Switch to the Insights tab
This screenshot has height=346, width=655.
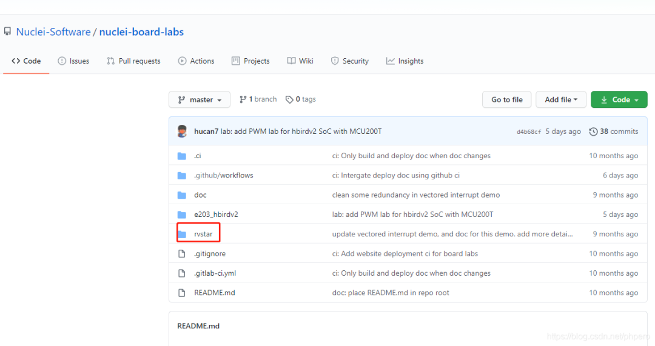405,61
